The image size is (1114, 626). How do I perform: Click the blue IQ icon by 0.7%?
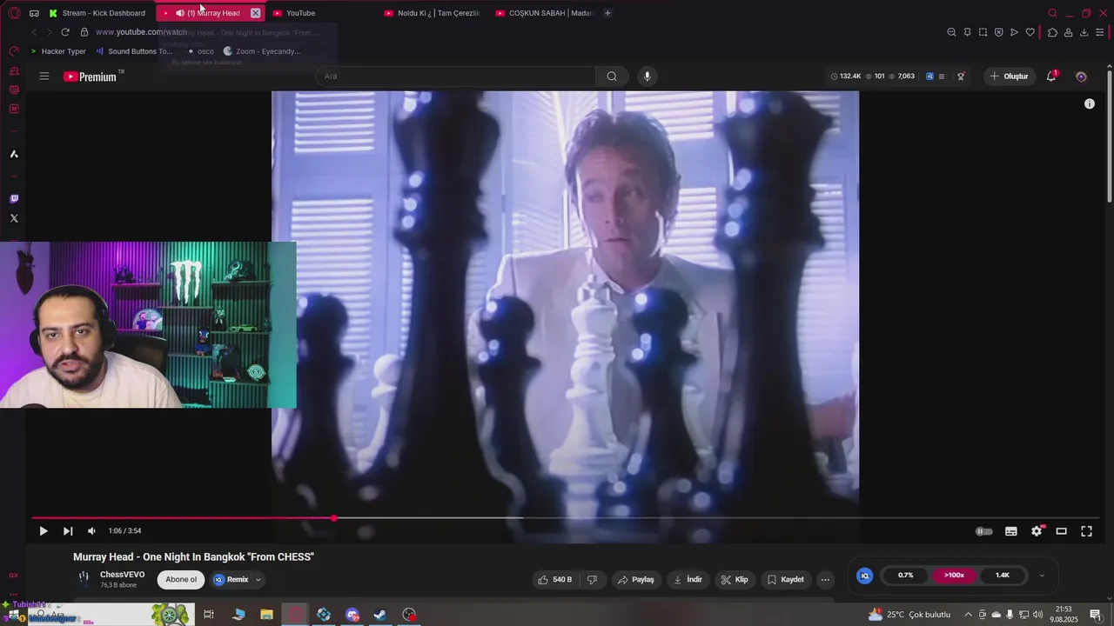tap(864, 576)
